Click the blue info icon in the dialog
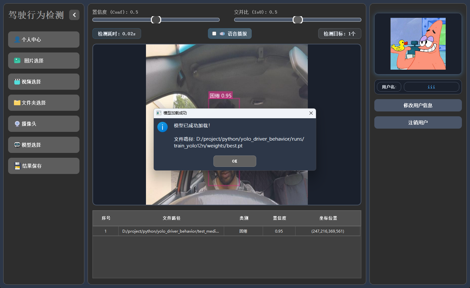This screenshot has height=288, width=470. 163,127
